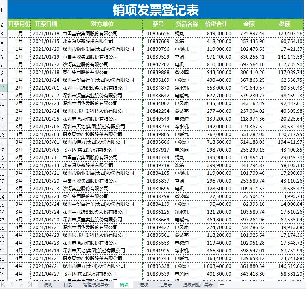Click the next sheet arrow

pyautogui.click(x=21, y=284)
